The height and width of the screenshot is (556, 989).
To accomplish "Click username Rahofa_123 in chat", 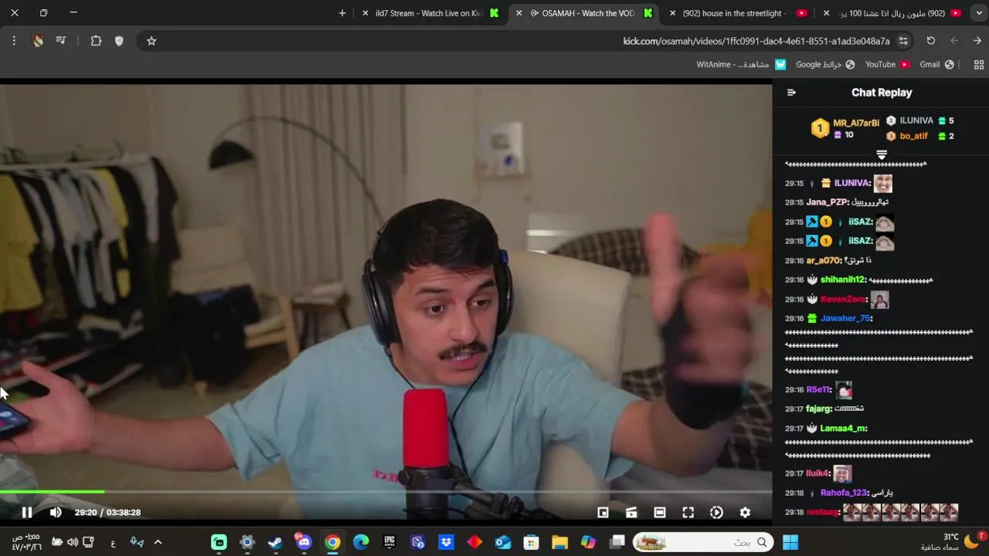I will coord(845,493).
